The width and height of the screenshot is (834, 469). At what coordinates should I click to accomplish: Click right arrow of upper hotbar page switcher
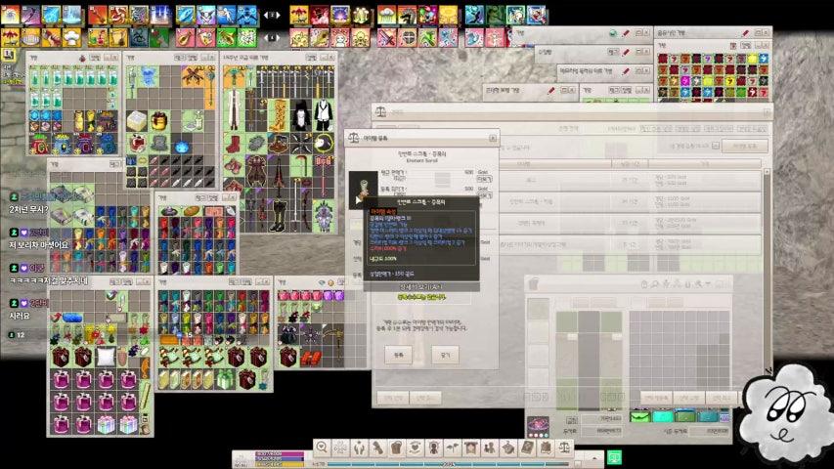(x=277, y=15)
